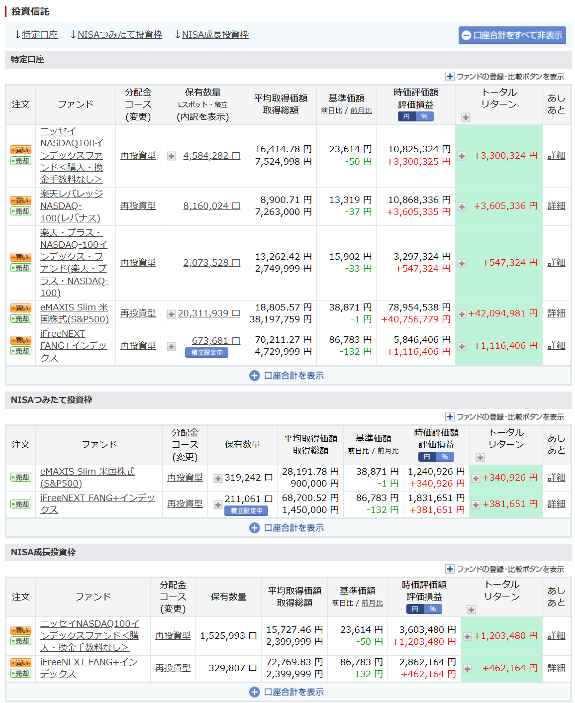This screenshot has width=575, height=703.
Task: Jump to NISA成長投資枠 section anchor
Action: pos(211,35)
